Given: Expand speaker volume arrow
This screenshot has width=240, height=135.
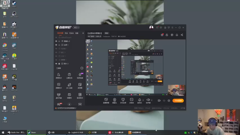Looking at the screenshot, I should [x=152, y=100].
